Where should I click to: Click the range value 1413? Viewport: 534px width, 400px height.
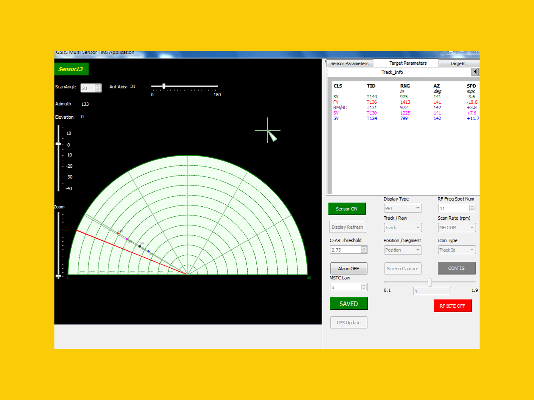(405, 102)
